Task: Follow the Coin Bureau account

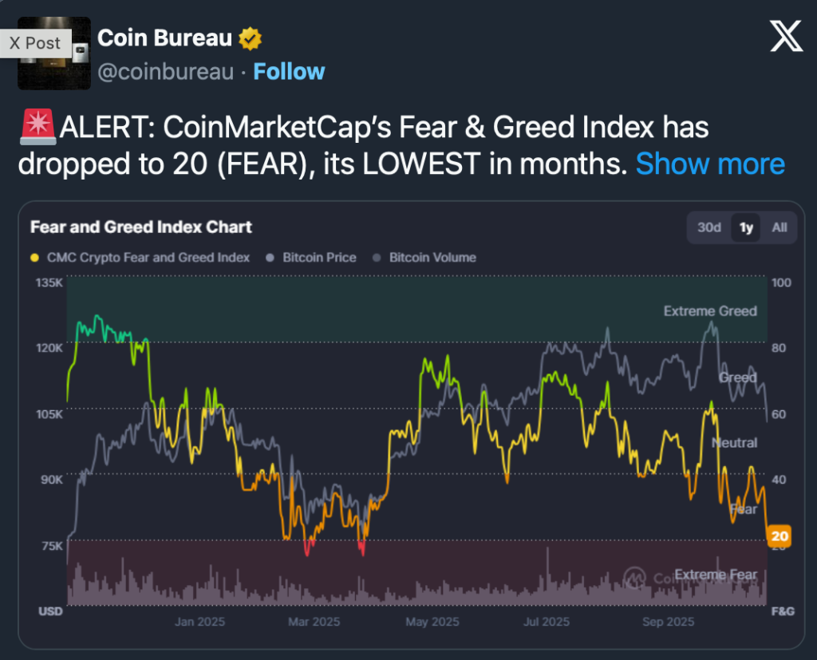Action: 289,72
